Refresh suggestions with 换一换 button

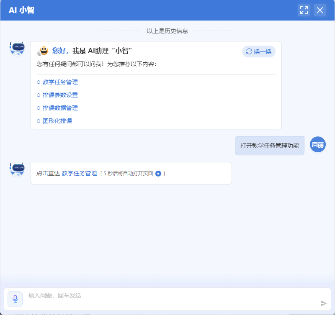coord(259,51)
